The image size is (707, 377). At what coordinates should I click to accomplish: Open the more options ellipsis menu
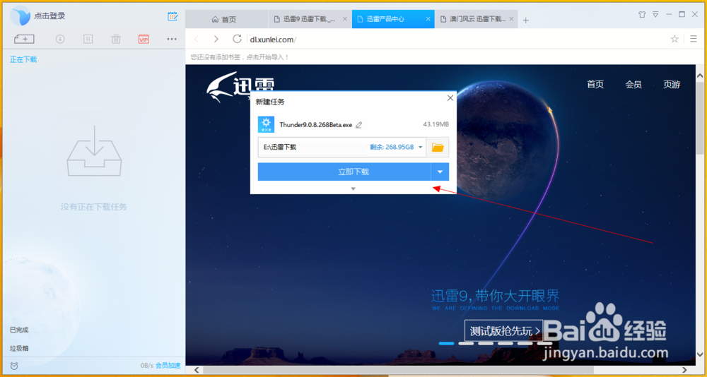click(x=172, y=40)
